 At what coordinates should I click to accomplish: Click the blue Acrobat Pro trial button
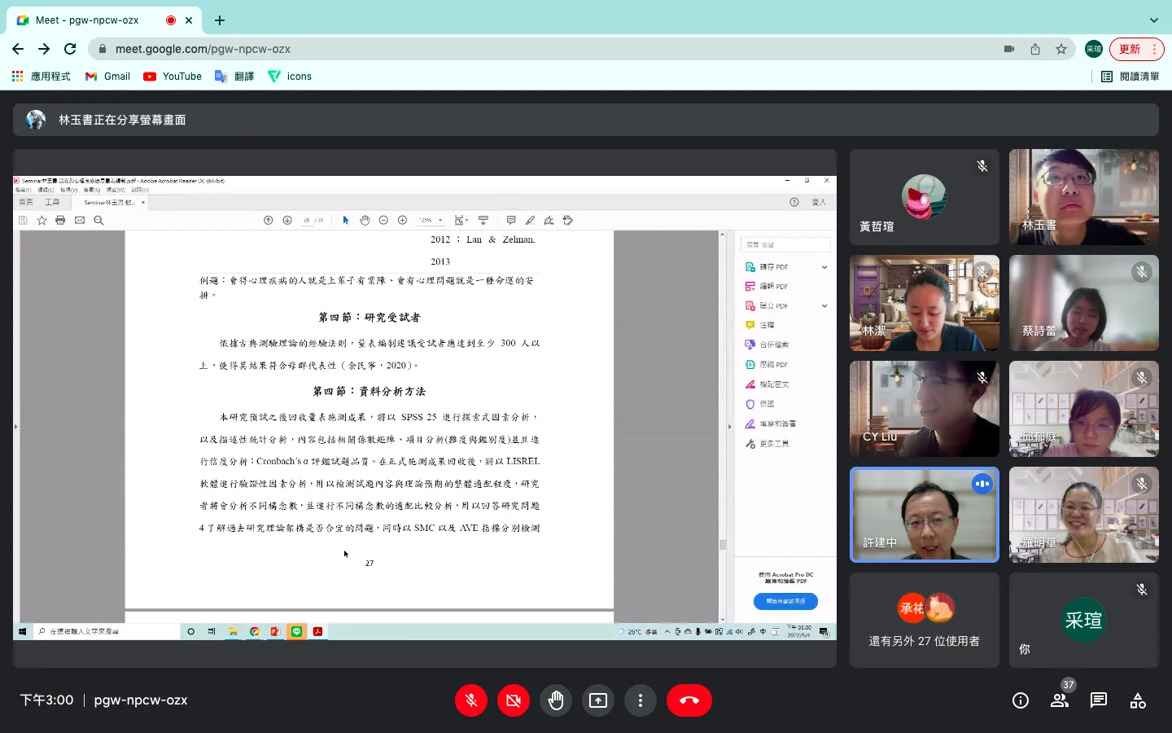click(785, 601)
